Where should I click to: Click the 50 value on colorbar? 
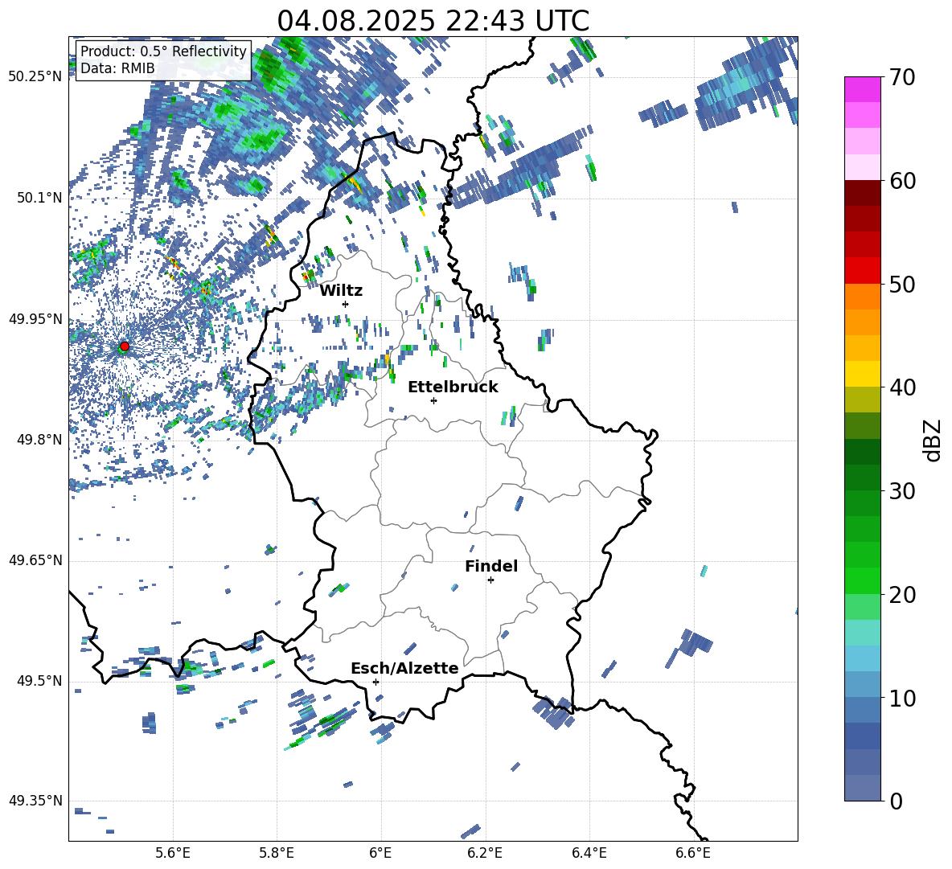click(902, 285)
